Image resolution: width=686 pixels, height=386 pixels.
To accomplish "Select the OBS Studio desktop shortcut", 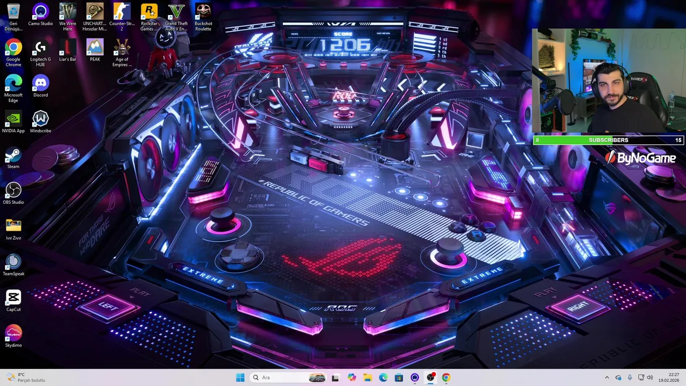I will point(13,194).
